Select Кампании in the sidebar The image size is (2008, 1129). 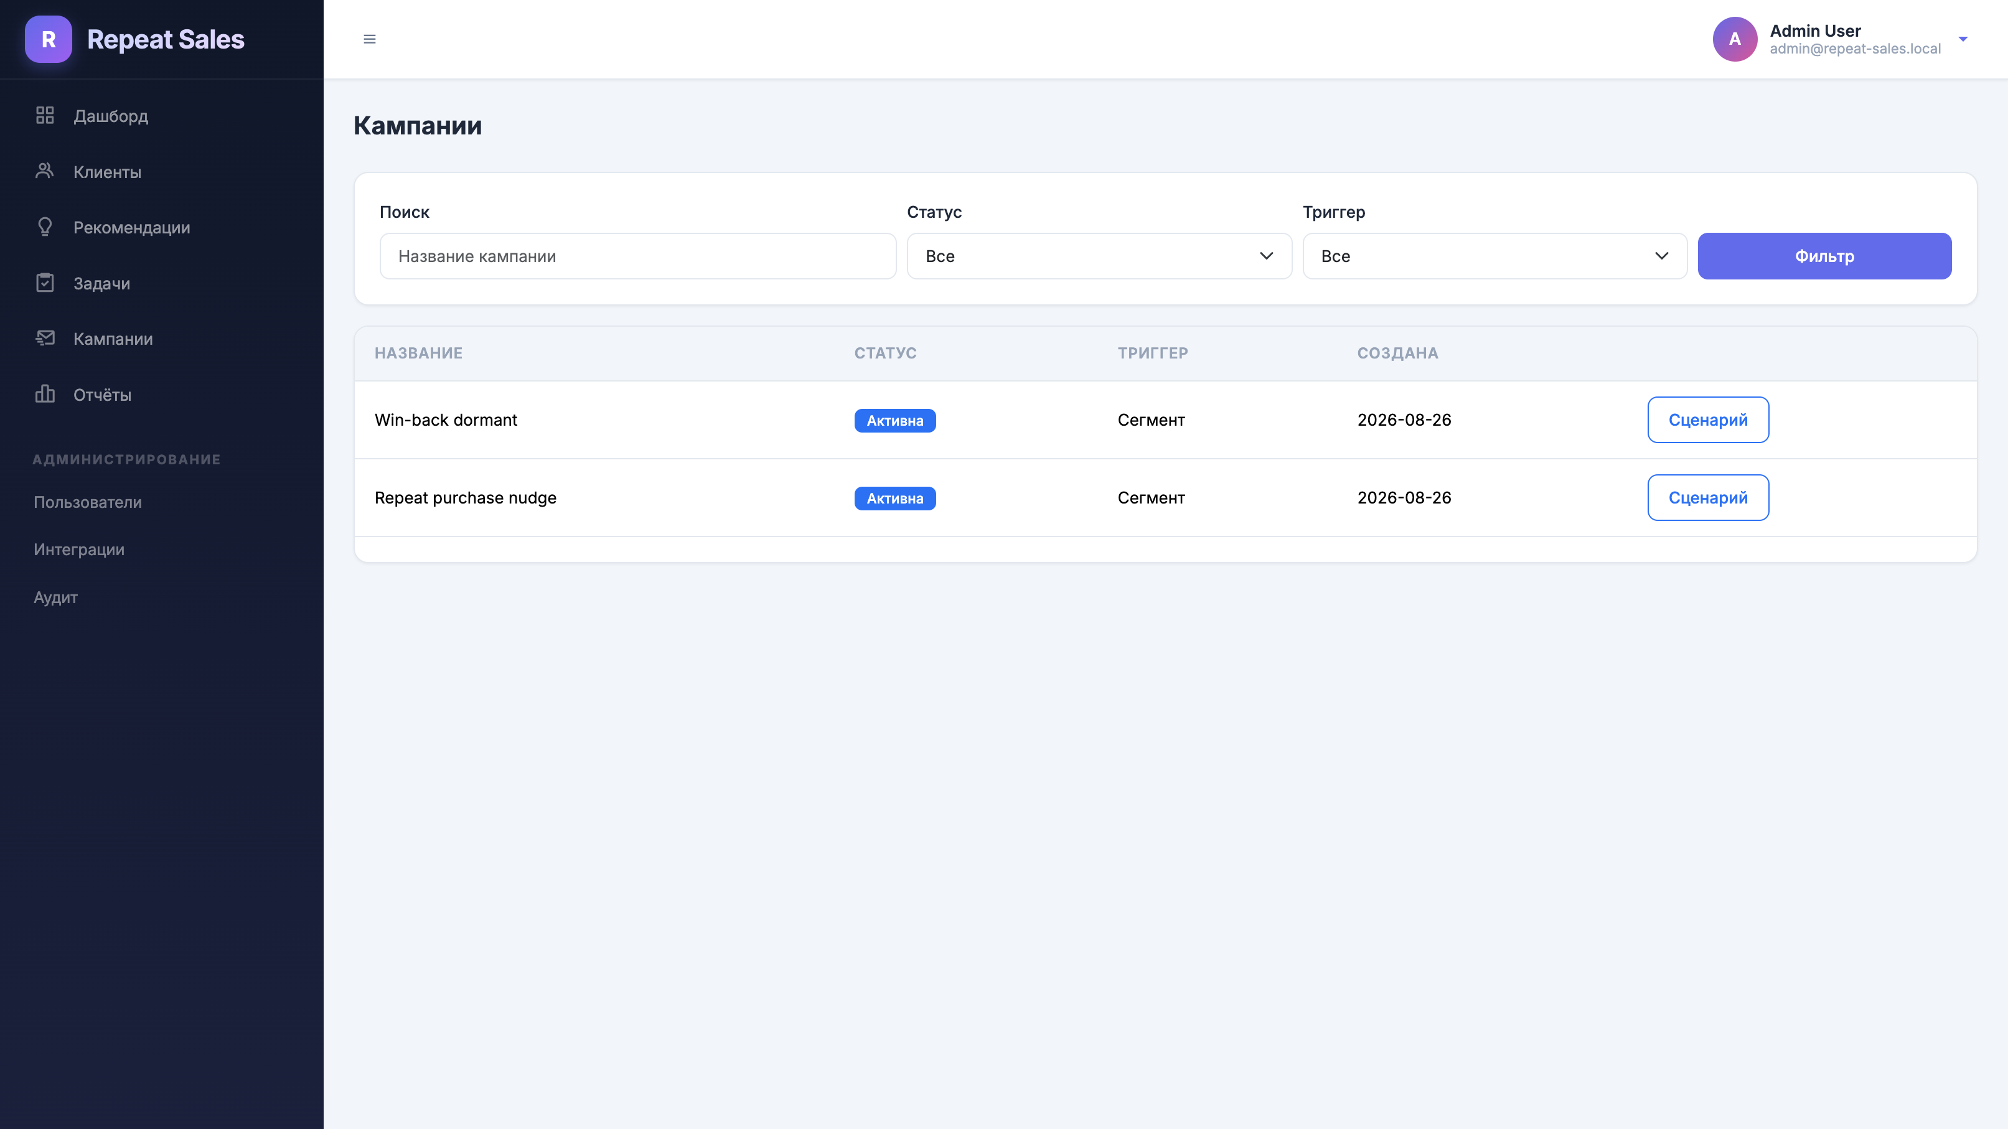pyautogui.click(x=113, y=339)
